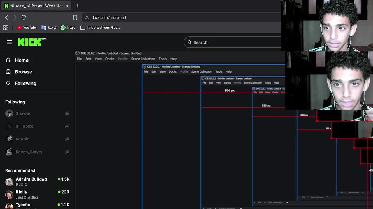Select the mora_m1 Stream browser tab
Screen dimensions: 373x209
point(37,6)
